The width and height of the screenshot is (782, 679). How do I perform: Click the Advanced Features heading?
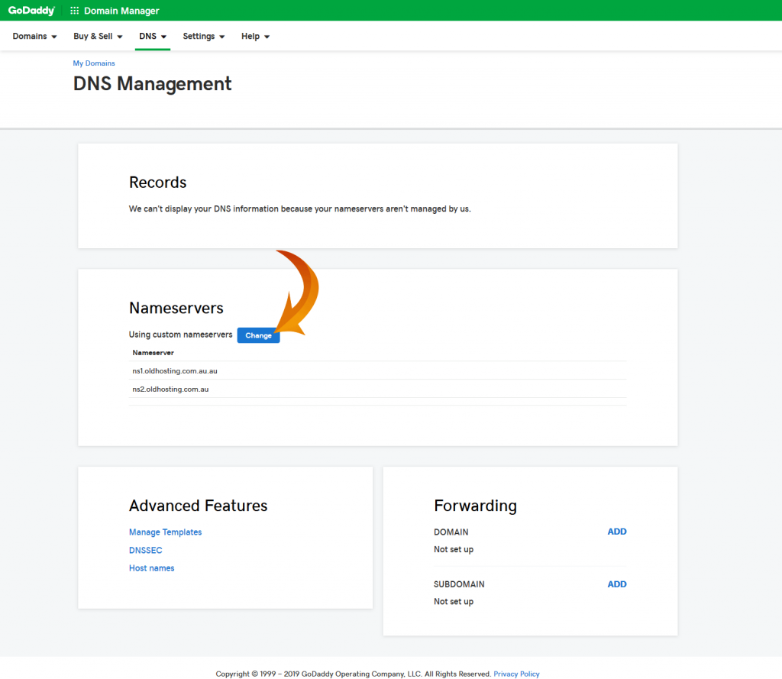pyautogui.click(x=198, y=506)
